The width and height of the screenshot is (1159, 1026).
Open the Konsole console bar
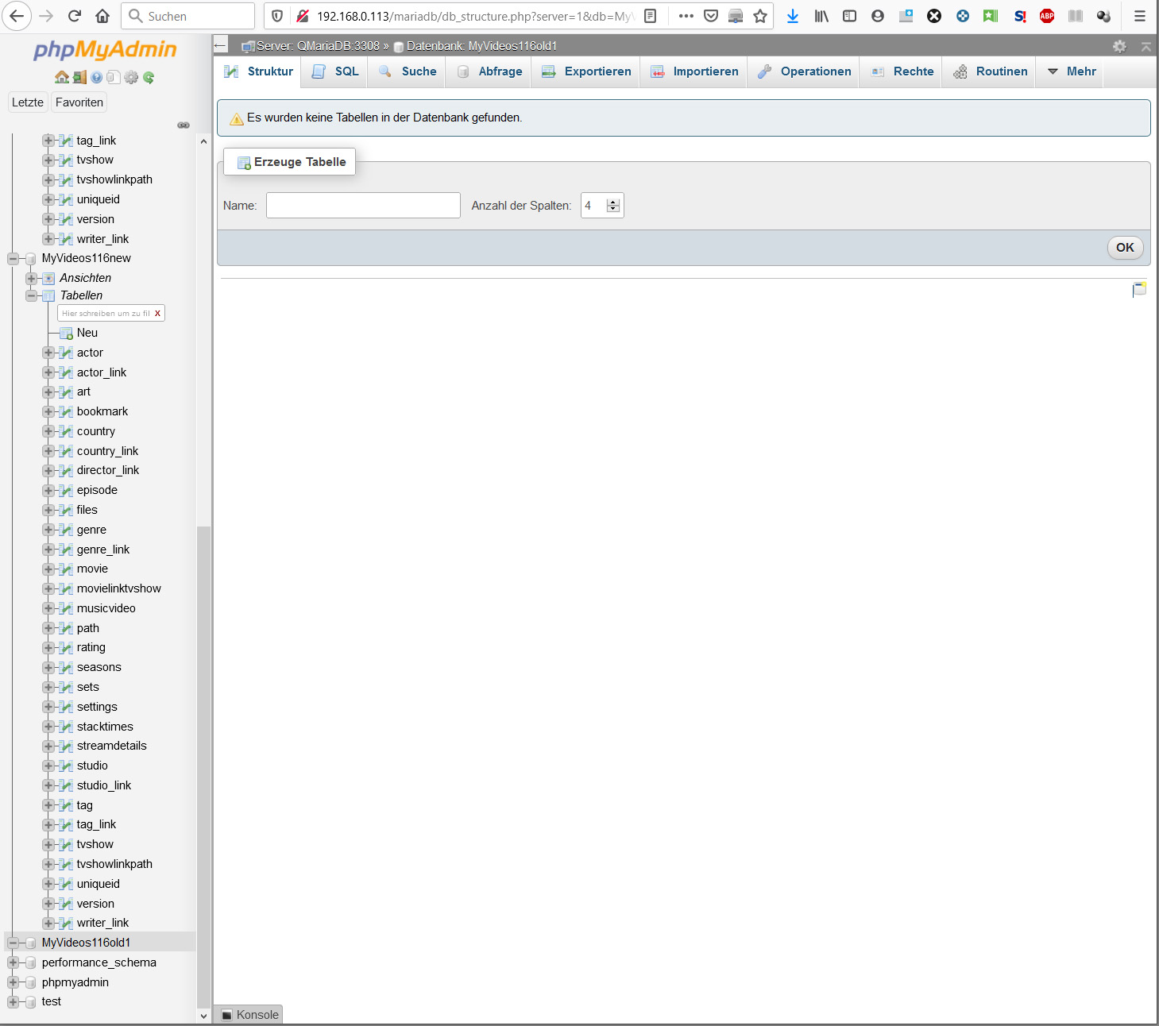pos(249,1015)
